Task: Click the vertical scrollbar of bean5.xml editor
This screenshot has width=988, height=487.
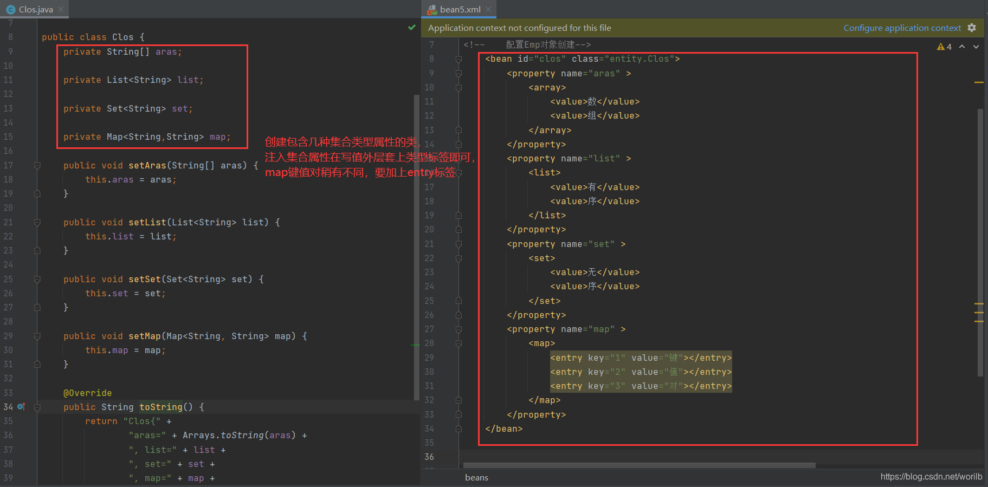Action: click(980, 242)
